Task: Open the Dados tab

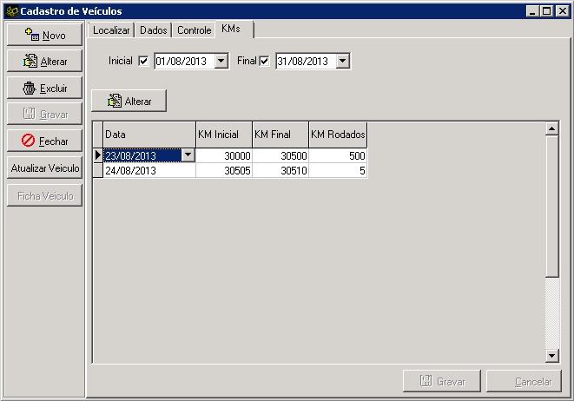Action: (x=154, y=30)
